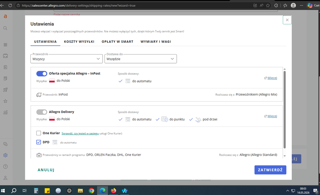320x195 pixels.
Task: Click the taskbar clock showing 08:03
Action: click(303, 191)
